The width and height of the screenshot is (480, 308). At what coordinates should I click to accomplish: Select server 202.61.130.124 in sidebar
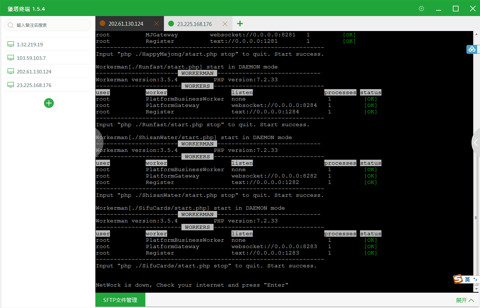tap(34, 72)
